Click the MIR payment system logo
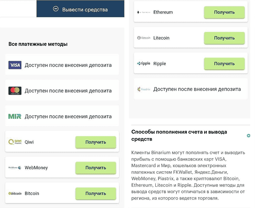The image size is (255, 208). [15, 117]
